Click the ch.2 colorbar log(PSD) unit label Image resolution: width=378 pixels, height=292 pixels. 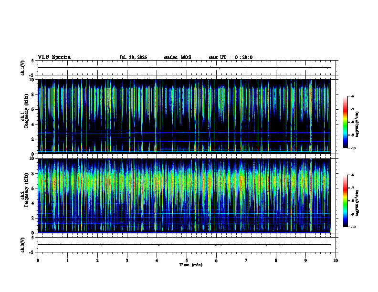[357, 203]
